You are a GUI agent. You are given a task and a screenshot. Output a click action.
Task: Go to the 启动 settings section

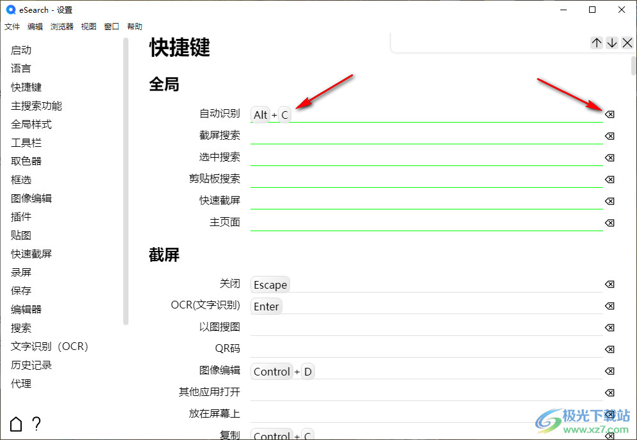[21, 50]
